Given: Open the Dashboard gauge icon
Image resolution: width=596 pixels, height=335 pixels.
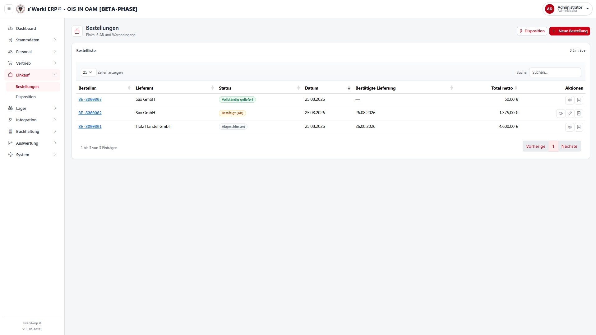Looking at the screenshot, I should pos(10,28).
